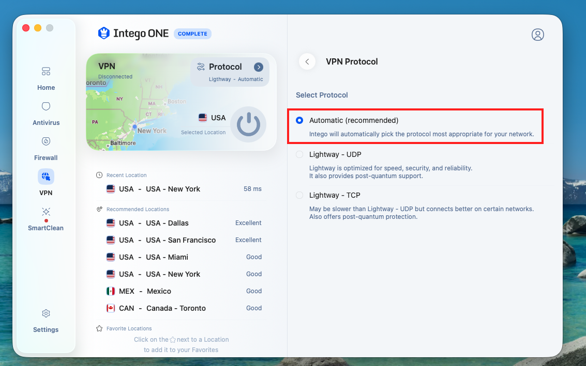Click the Recommended Locations icon

point(99,209)
